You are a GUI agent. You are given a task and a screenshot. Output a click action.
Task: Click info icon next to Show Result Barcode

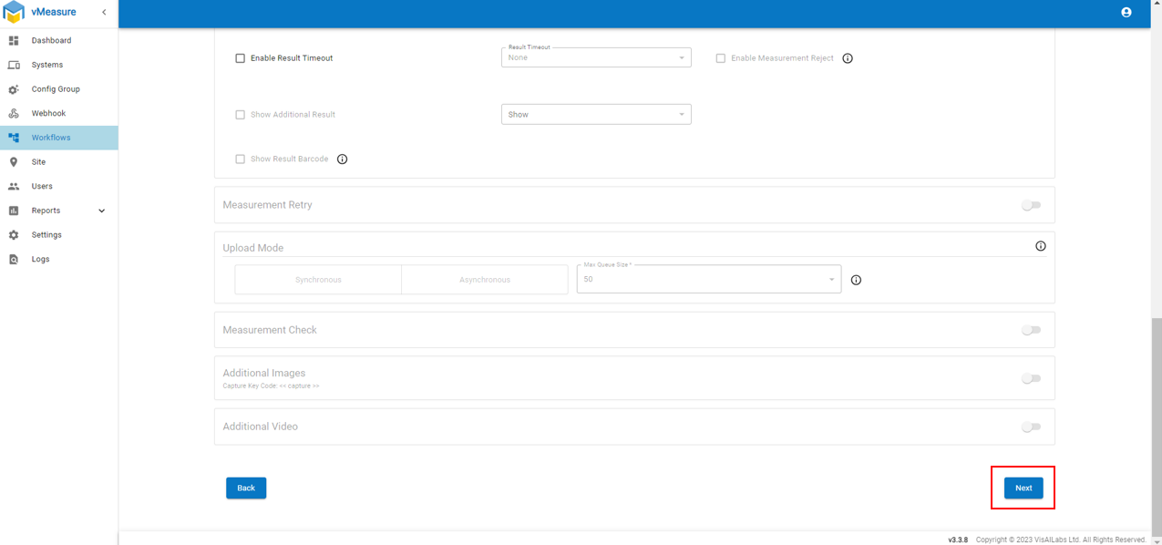click(343, 159)
